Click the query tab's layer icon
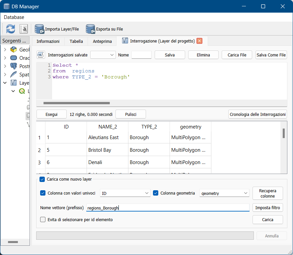 [125, 41]
